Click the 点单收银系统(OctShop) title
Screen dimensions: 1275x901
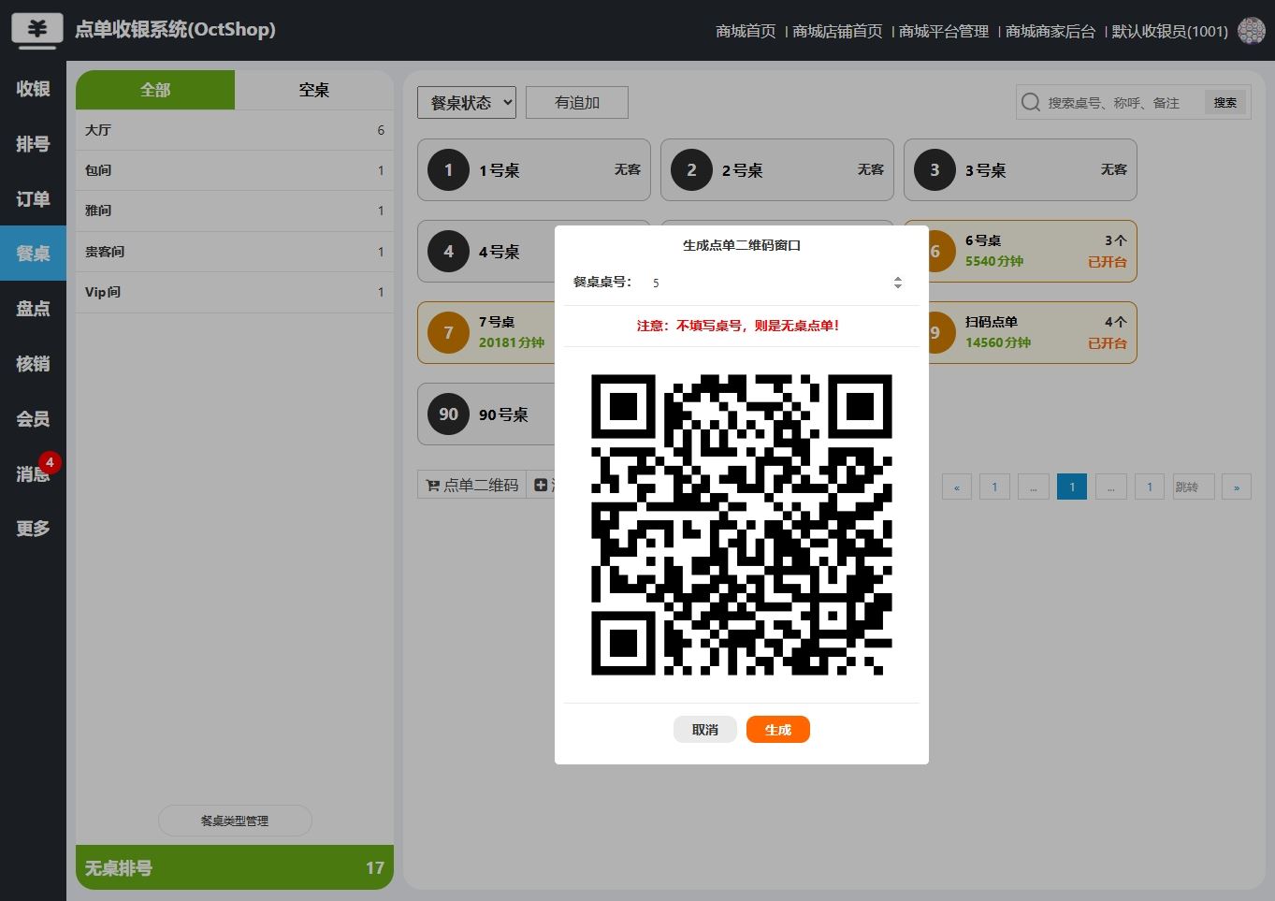[x=175, y=29]
